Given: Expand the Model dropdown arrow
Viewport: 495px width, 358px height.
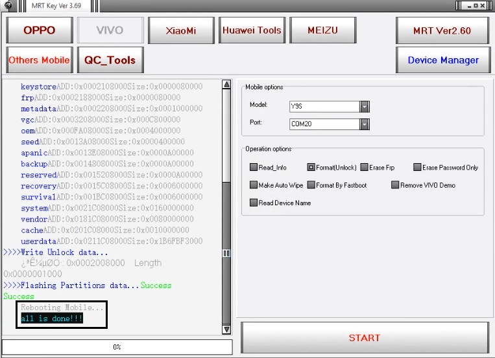Looking at the screenshot, I should click(x=365, y=107).
